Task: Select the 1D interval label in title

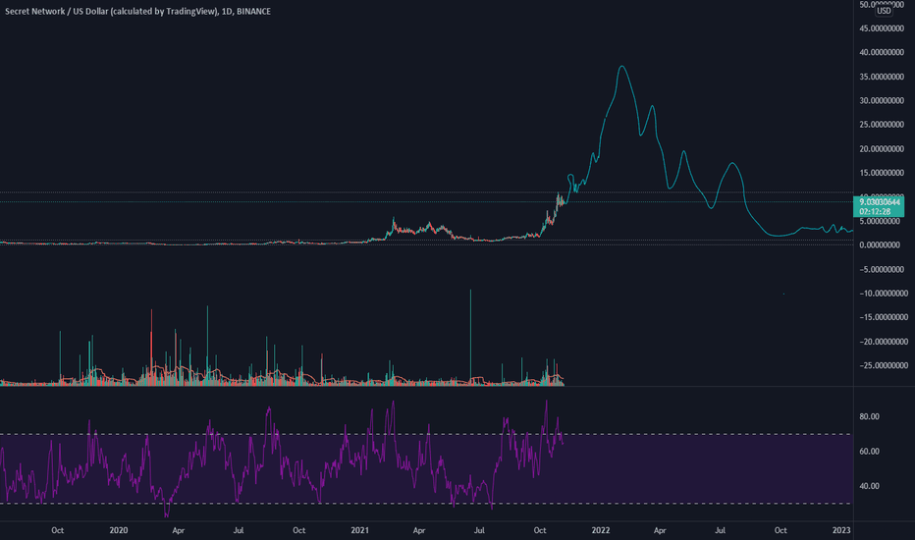Action: pyautogui.click(x=226, y=11)
